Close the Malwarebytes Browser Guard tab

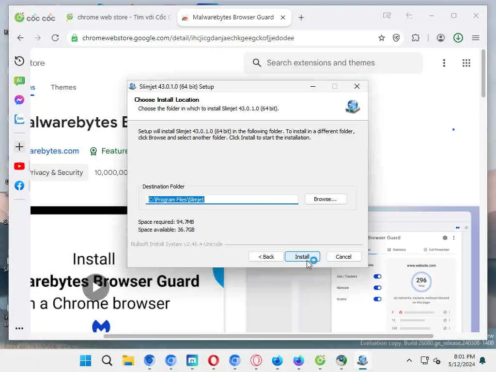pyautogui.click(x=283, y=17)
